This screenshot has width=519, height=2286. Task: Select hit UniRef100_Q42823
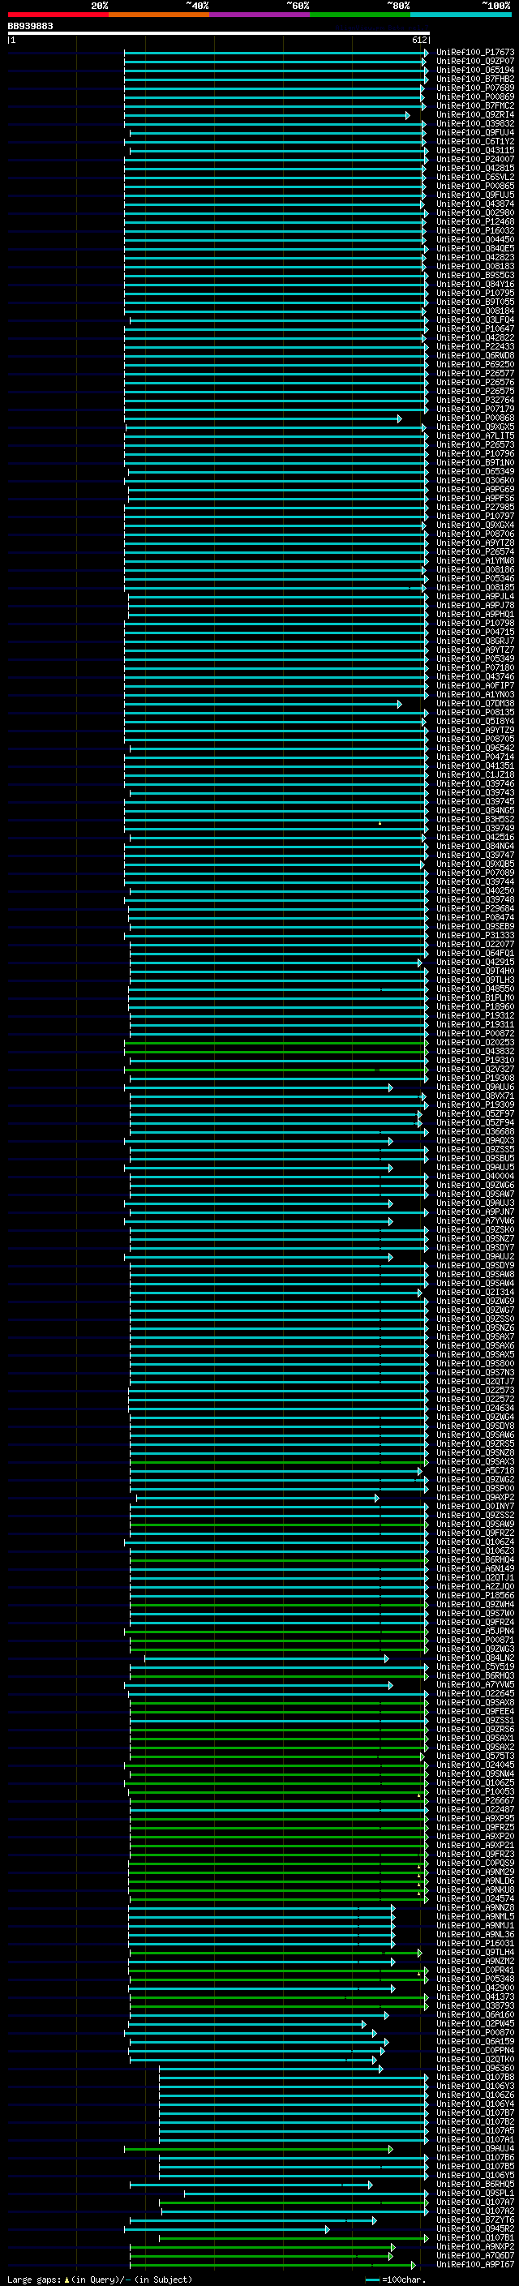point(474,257)
